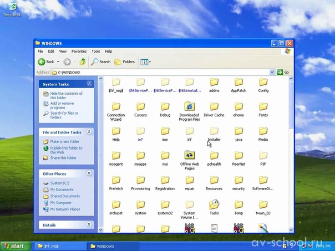Select the Fonts folder
The height and width of the screenshot is (251, 335).
point(263,110)
